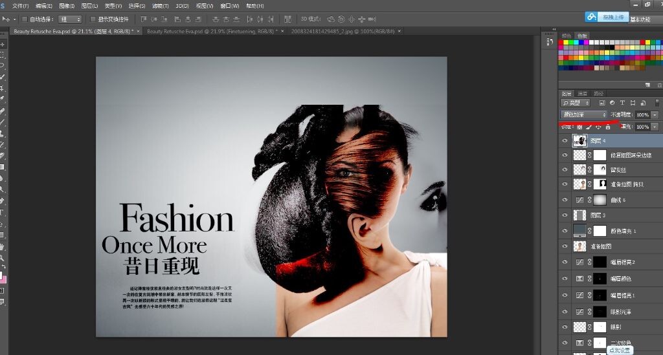Pick the red swatch in the Swatches panel
Viewport: 663px width, 355px height.
(561, 42)
